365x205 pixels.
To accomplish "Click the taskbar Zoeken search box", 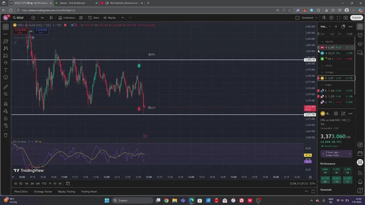I will tap(132, 200).
